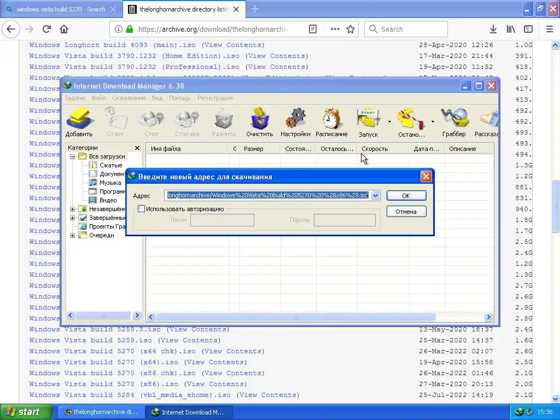Screen dimensions: 560x420
Task: Open dropdown arrow next to Остановить
Action: click(x=433, y=122)
